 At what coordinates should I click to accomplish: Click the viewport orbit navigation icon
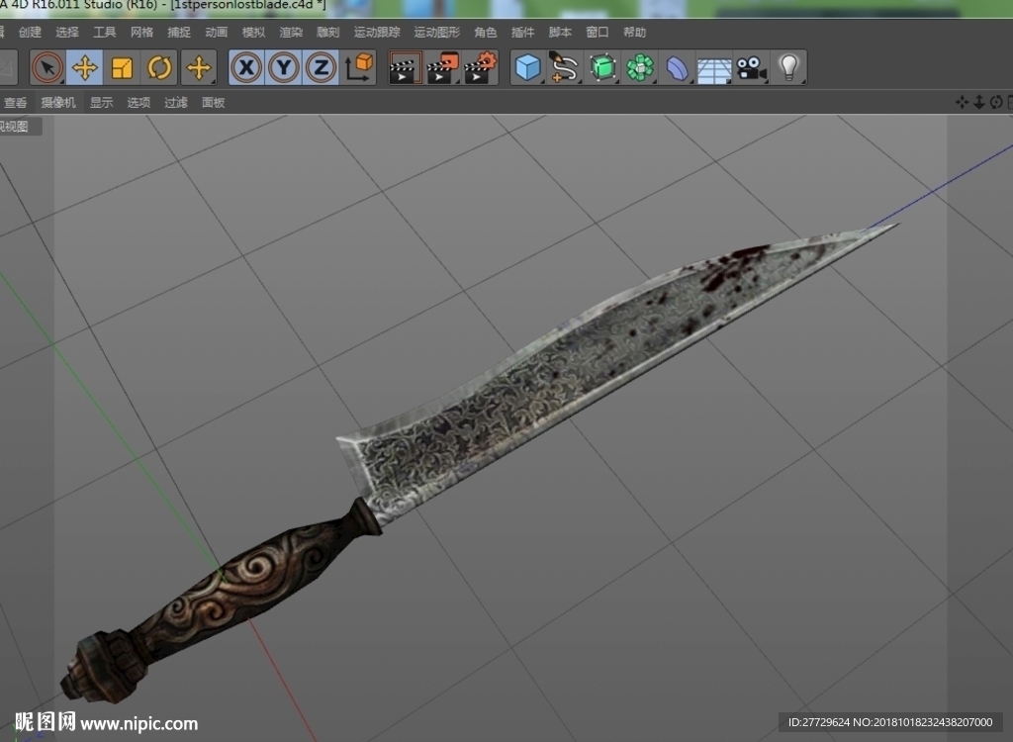click(x=996, y=102)
